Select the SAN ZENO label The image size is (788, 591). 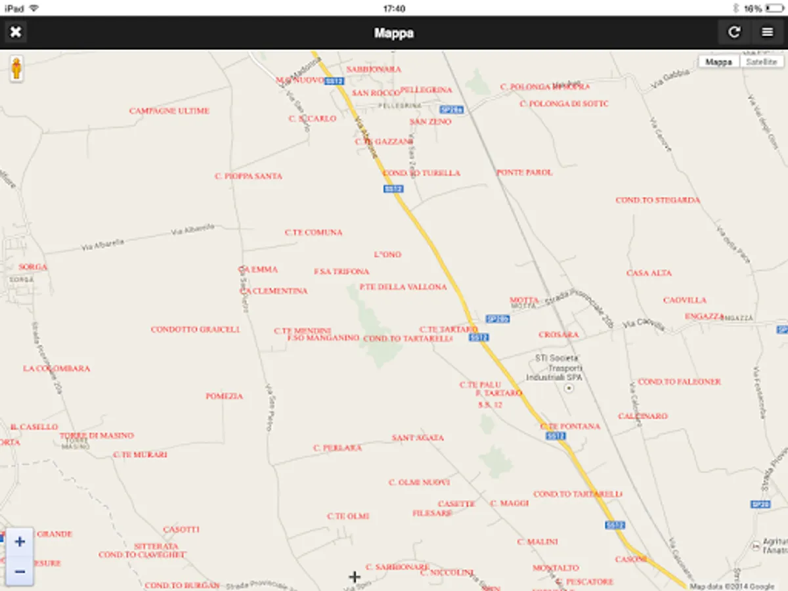click(x=430, y=122)
